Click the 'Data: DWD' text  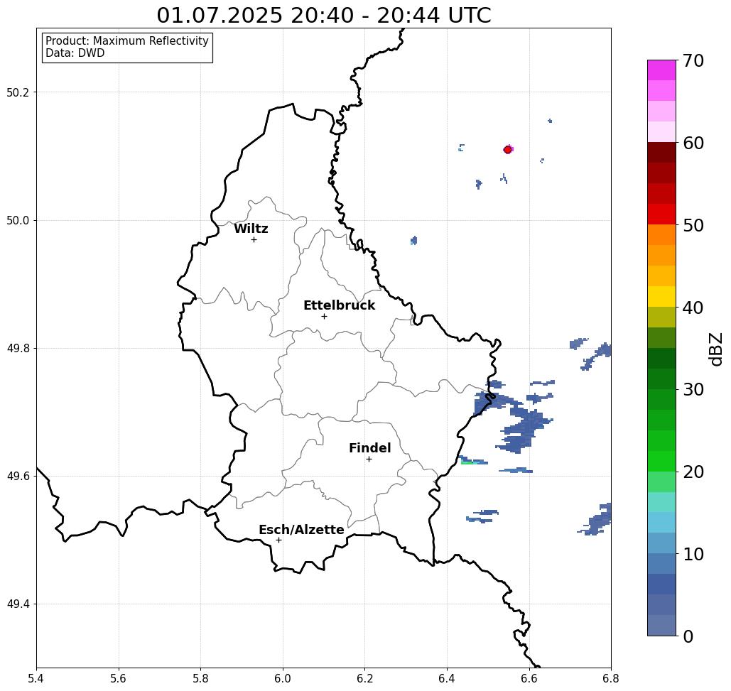tap(75, 53)
